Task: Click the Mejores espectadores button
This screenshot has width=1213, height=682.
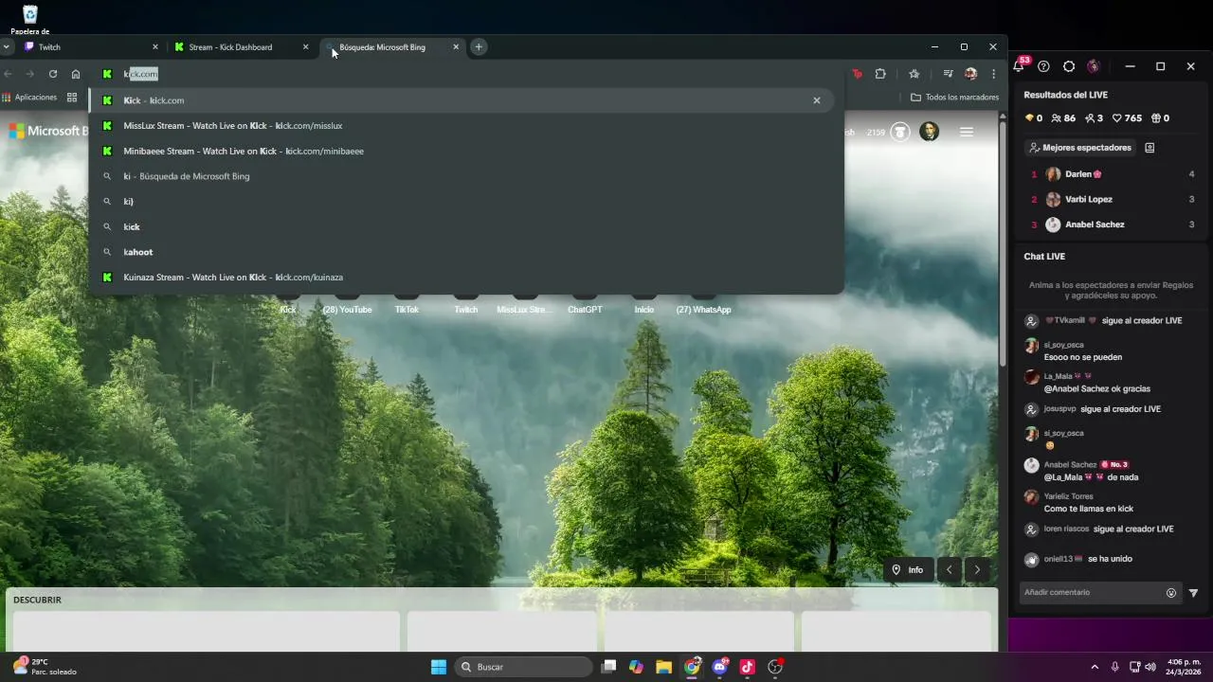Action: pyautogui.click(x=1080, y=148)
